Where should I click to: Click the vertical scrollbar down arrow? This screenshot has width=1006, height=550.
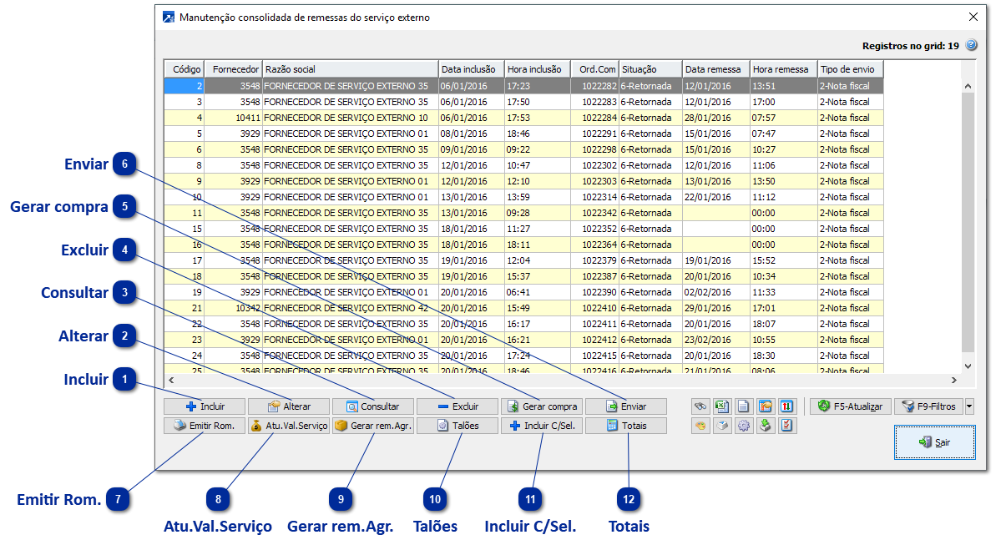[x=968, y=366]
